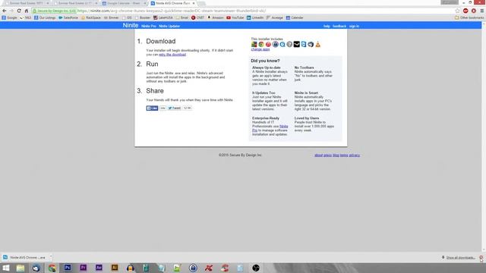This screenshot has height=273, width=486.
Task: Click the Chrome icon on the taskbar
Action: 52,268
